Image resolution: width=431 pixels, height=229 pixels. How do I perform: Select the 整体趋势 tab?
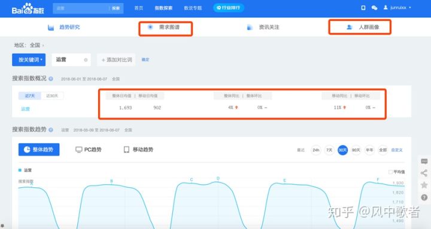[x=39, y=150]
